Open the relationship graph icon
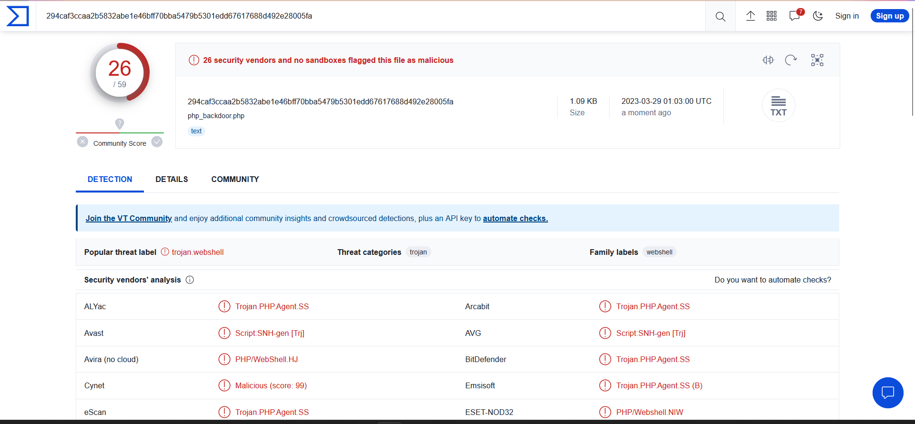 [817, 60]
